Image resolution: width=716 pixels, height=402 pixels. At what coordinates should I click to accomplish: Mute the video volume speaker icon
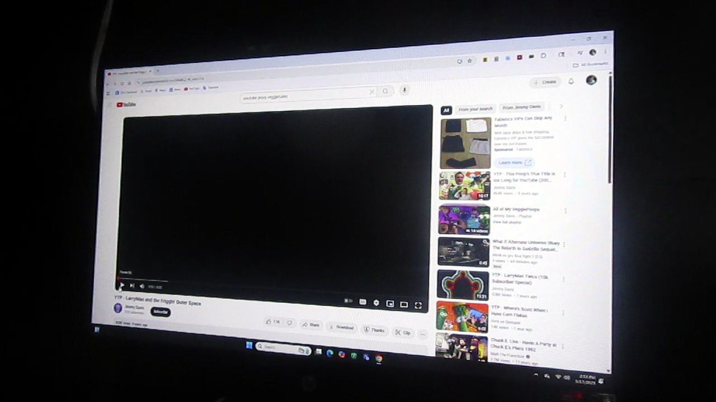(x=142, y=286)
